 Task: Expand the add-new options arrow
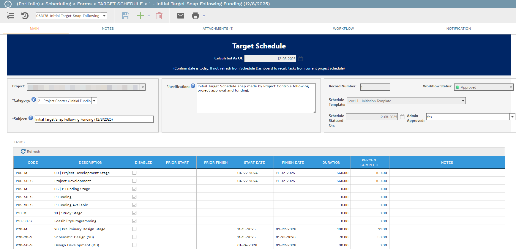pos(149,16)
